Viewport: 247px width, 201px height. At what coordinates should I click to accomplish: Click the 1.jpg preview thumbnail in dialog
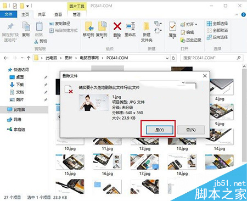pyautogui.click(x=93, y=103)
